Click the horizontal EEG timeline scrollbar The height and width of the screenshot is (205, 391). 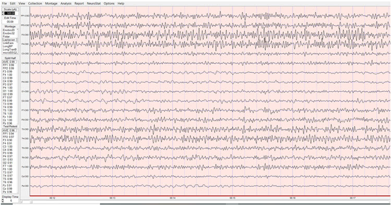point(205,202)
